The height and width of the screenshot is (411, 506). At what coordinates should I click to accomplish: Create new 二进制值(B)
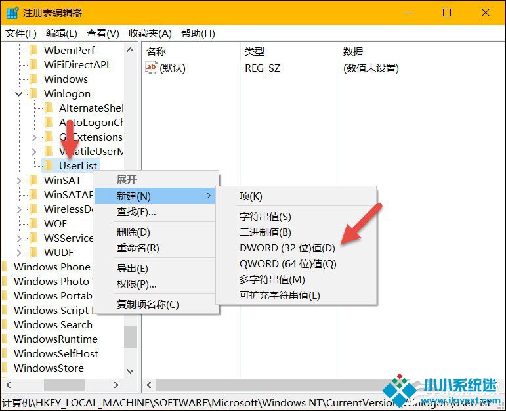pyautogui.click(x=296, y=232)
